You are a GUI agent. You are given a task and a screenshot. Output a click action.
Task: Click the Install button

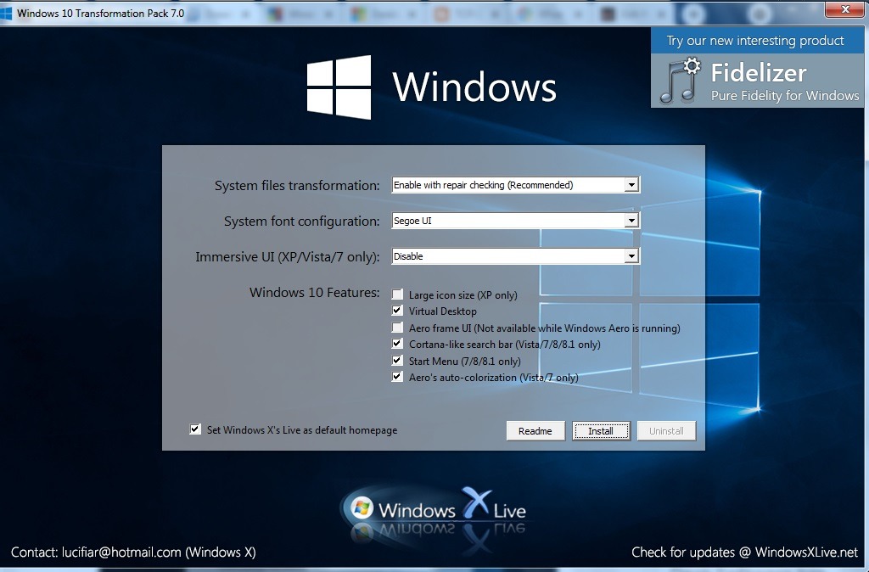601,430
